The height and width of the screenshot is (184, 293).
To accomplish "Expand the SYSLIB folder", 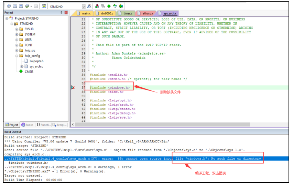I will [17, 29].
